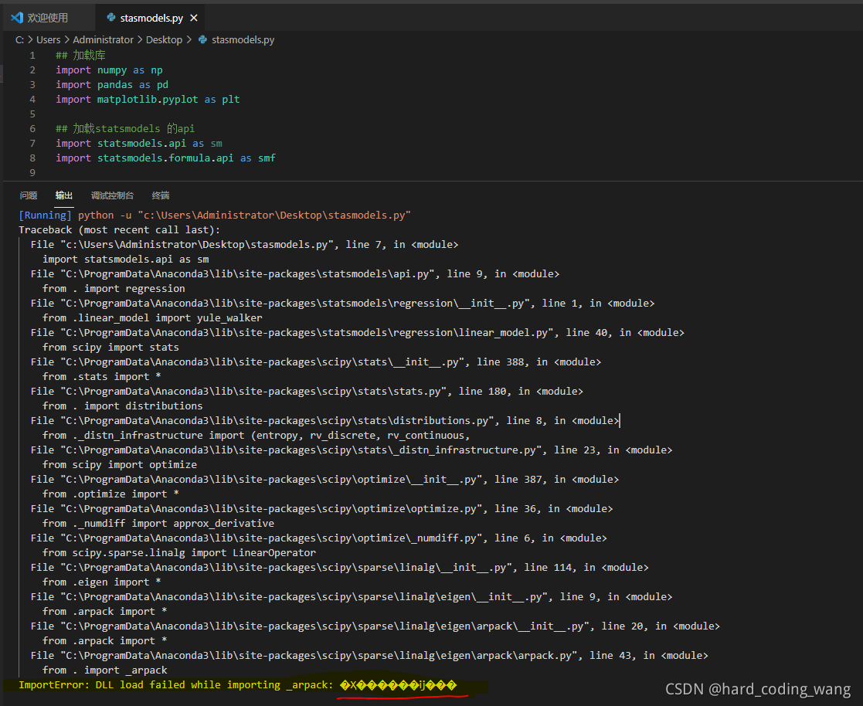Viewport: 863px width, 706px height.
Task: Click 'from . import _arpack' output line
Action: click(x=104, y=670)
